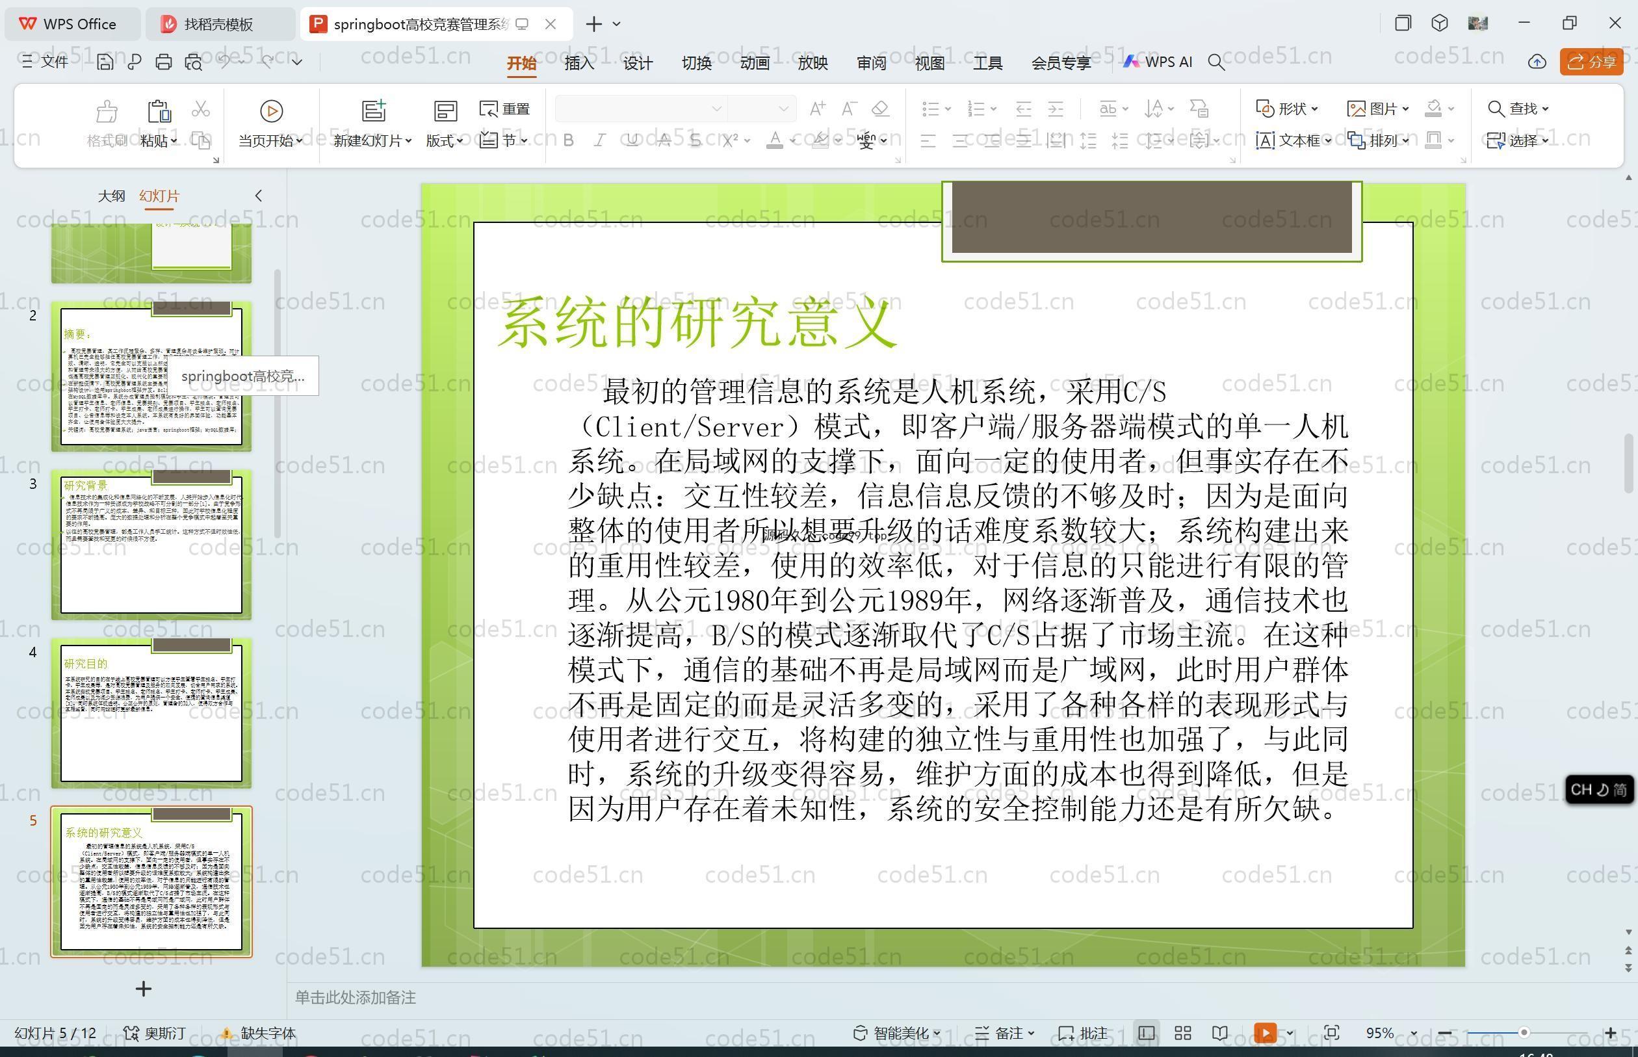Image resolution: width=1638 pixels, height=1057 pixels.
Task: Switch to the Outline panel tab
Action: [x=111, y=196]
